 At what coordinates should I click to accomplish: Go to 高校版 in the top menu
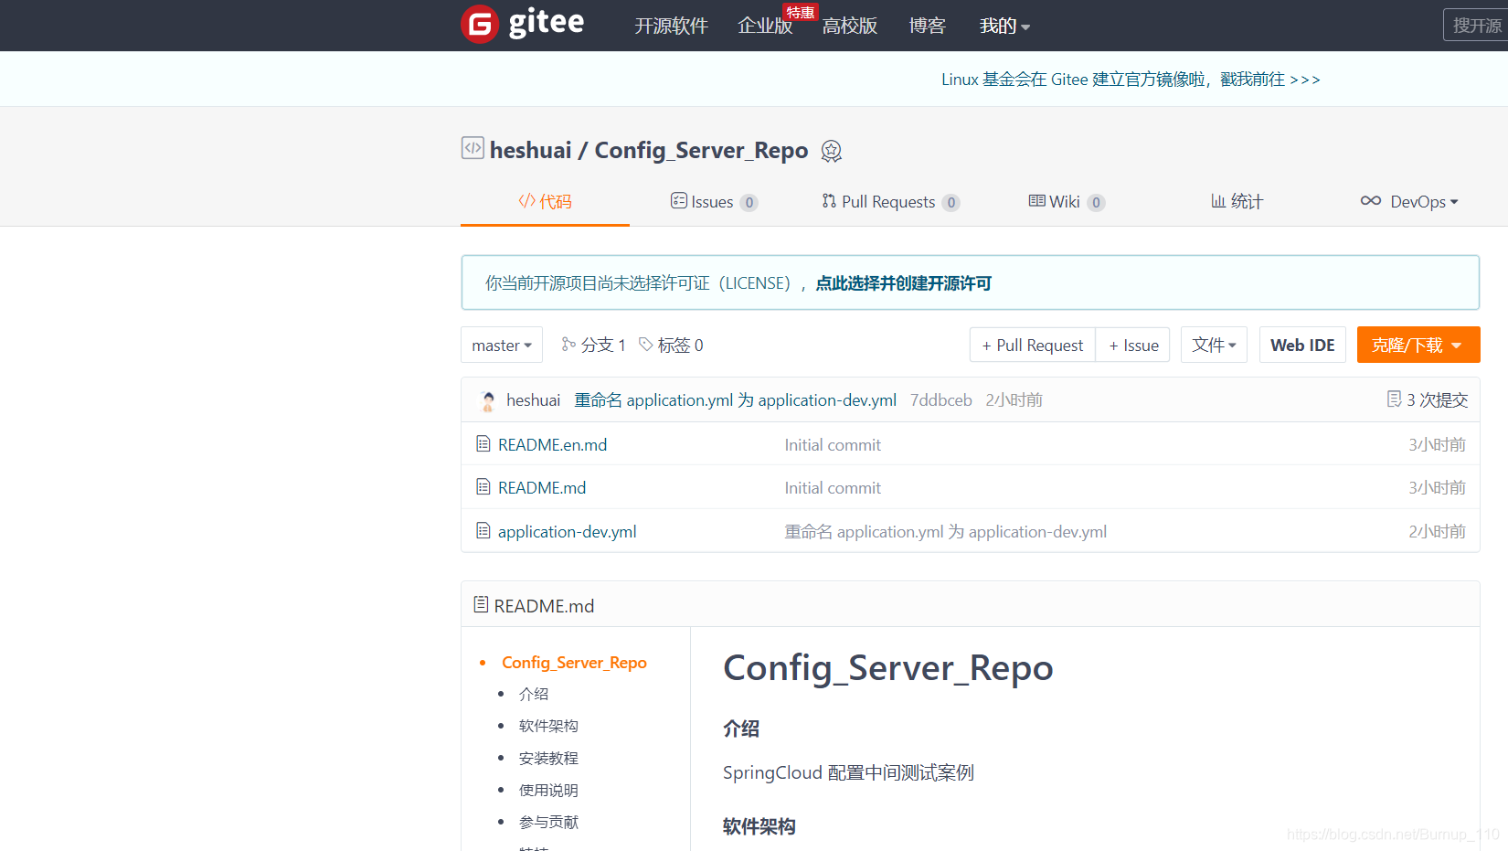click(x=850, y=26)
